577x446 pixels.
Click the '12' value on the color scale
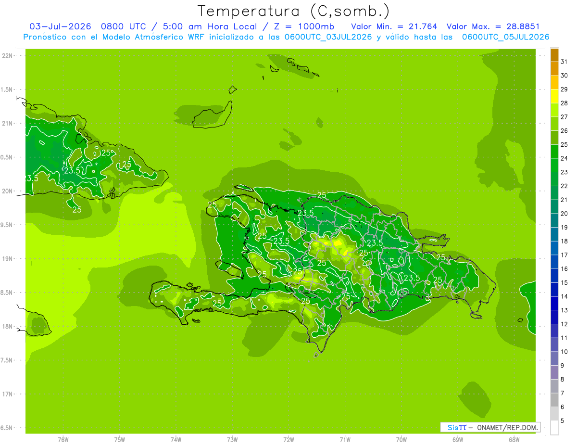point(564,324)
